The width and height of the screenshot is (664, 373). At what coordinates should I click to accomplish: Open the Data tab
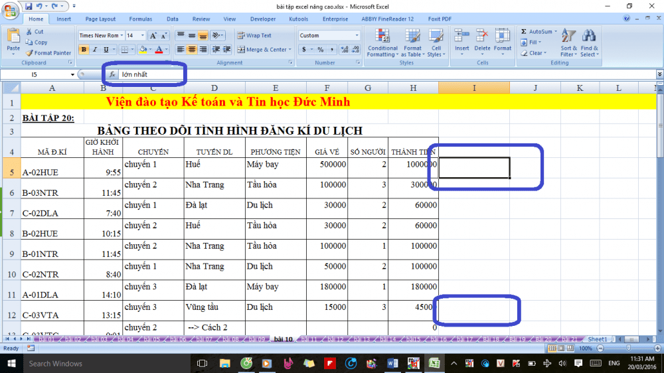[173, 19]
